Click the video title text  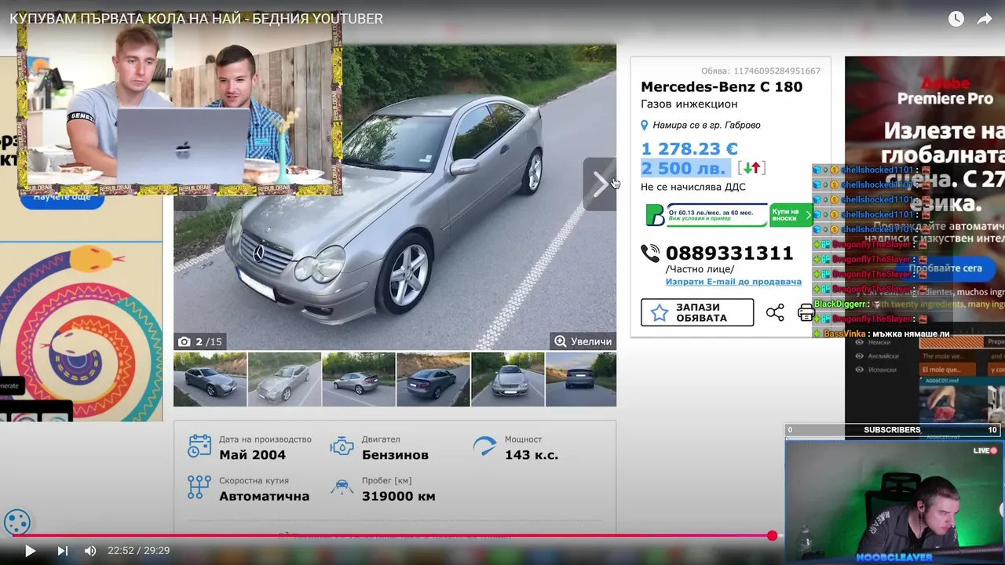point(196,18)
